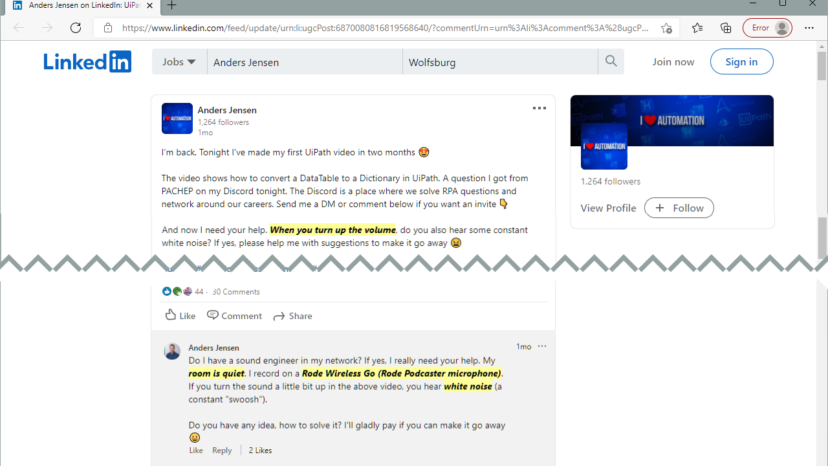Click the browser Forward arrow
The height and width of the screenshot is (466, 828).
(47, 28)
